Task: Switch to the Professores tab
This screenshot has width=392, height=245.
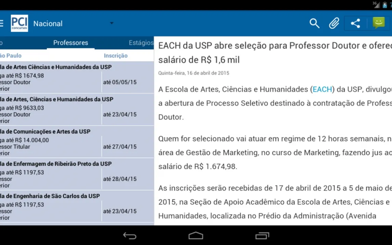Action: pyautogui.click(x=70, y=43)
